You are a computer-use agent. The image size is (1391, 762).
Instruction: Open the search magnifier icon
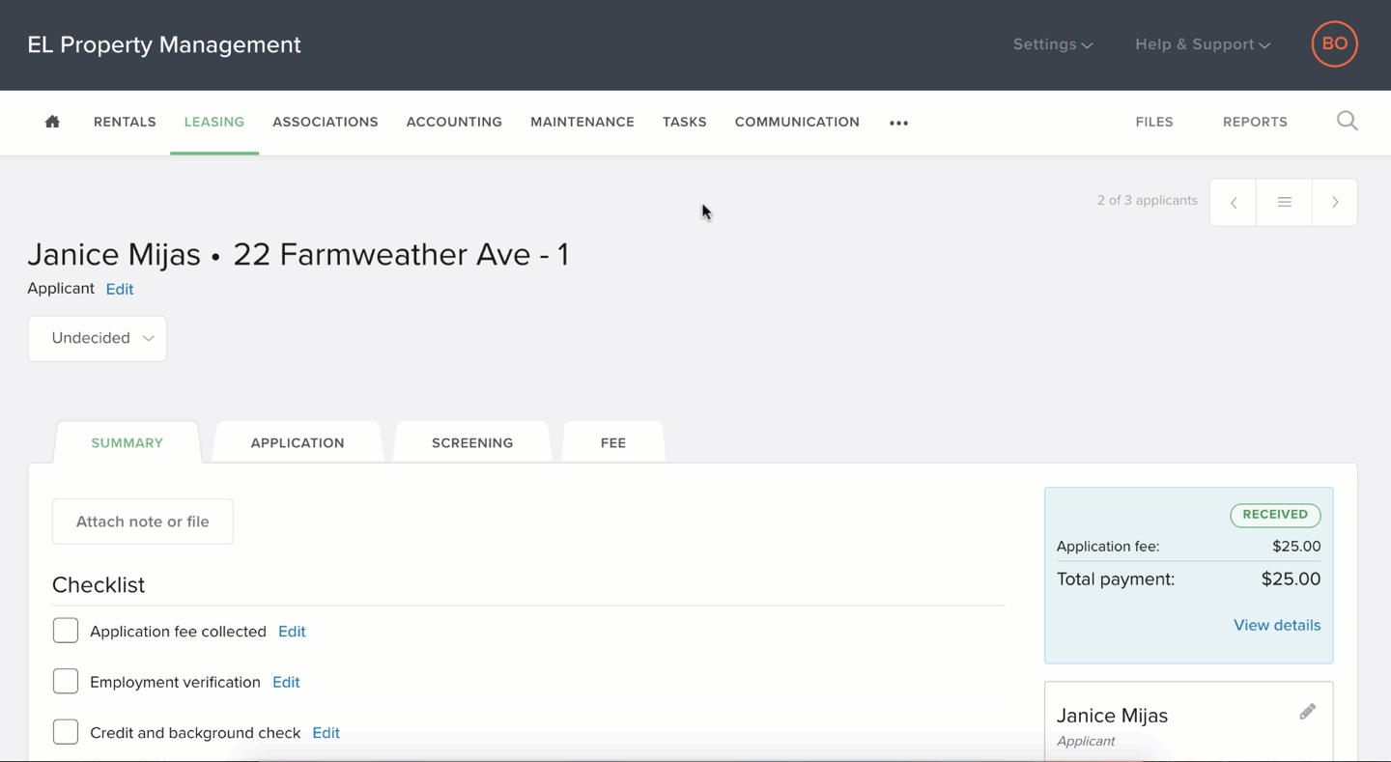(1347, 122)
